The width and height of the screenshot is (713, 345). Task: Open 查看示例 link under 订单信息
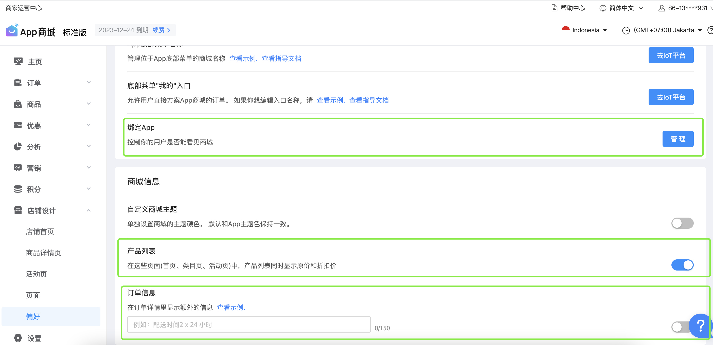point(231,307)
